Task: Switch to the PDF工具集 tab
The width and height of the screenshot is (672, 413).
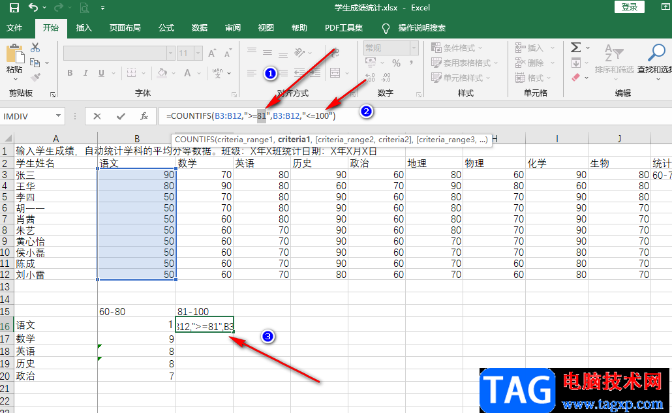Action: pos(344,28)
